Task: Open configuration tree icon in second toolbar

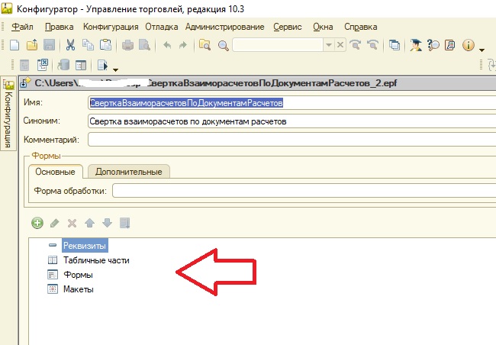Action: pyautogui.click(x=24, y=66)
